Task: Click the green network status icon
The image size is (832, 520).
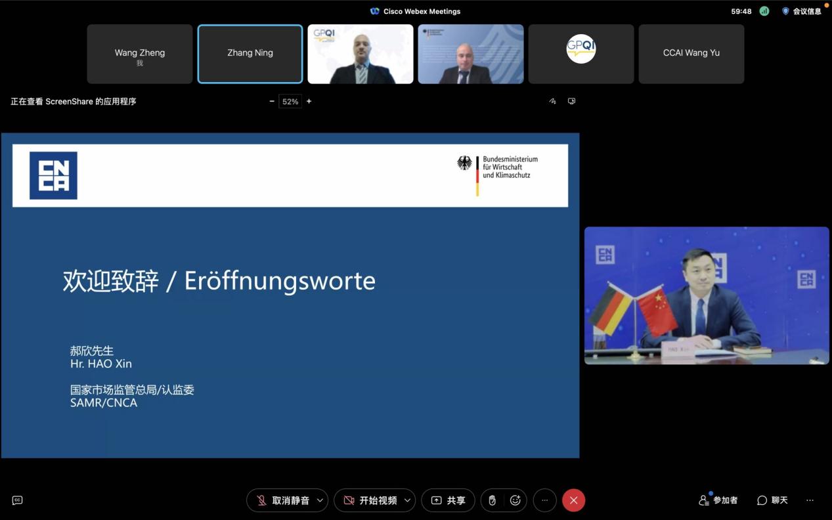Action: [x=764, y=11]
